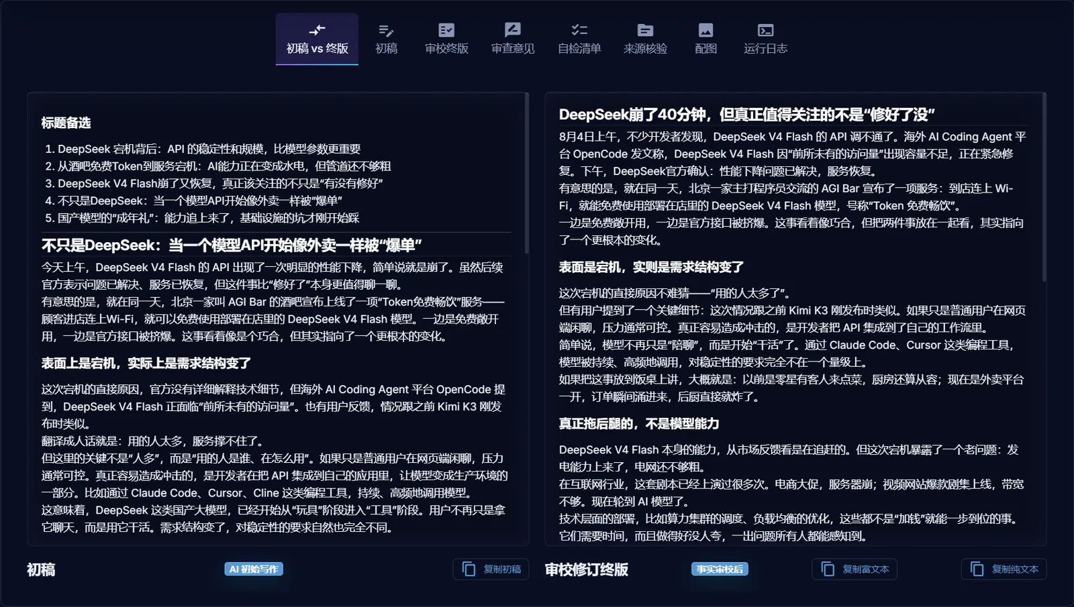Click title option 5 '国产模型的"成年礼"'
This screenshot has width=1074, height=607.
[x=208, y=218]
